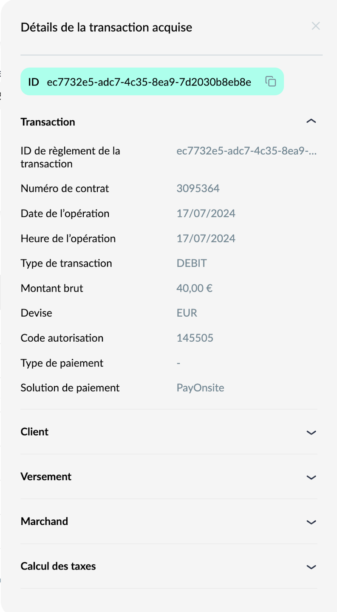Click the authorization code 145505

pyautogui.click(x=195, y=338)
